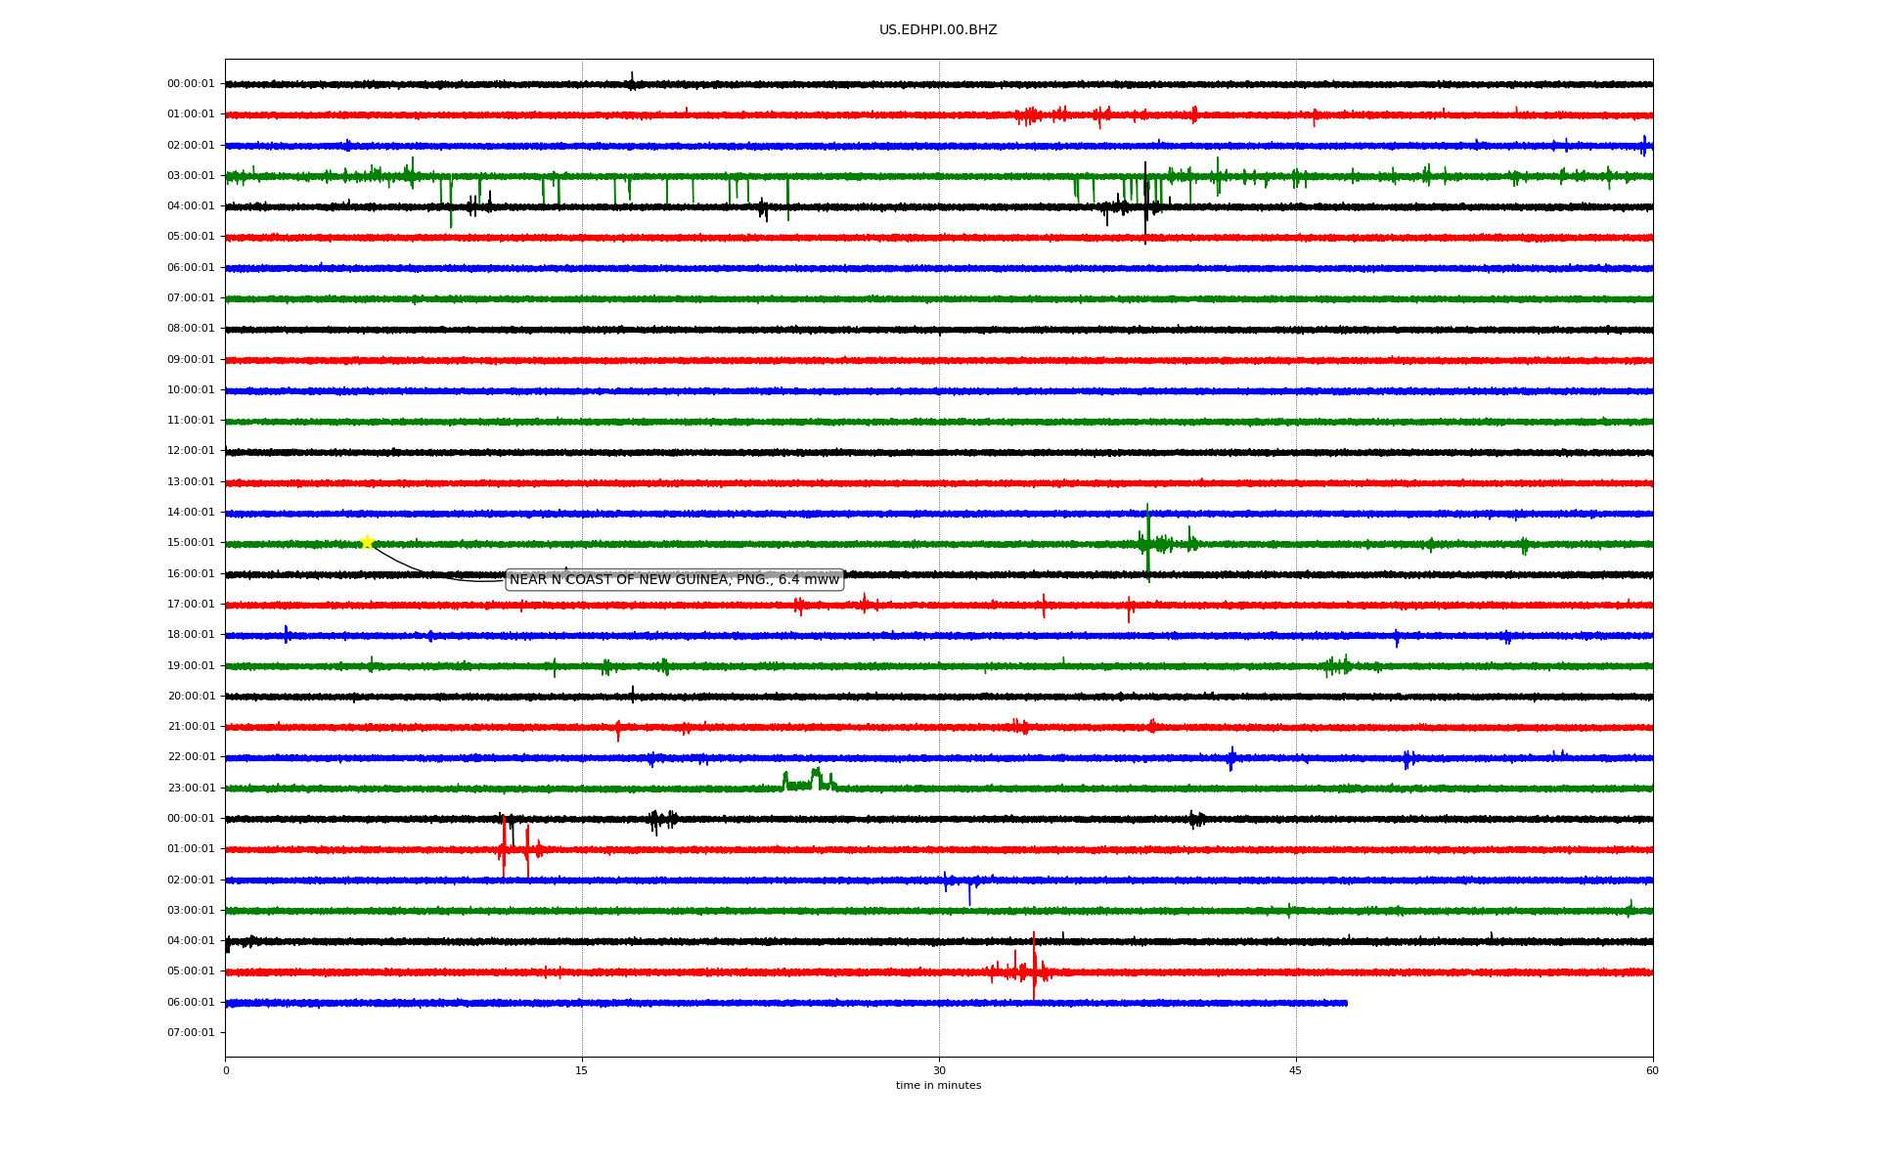The image size is (1878, 1174).
Task: Select the New Guinea 6.4 mww annotation label
Action: [x=674, y=580]
